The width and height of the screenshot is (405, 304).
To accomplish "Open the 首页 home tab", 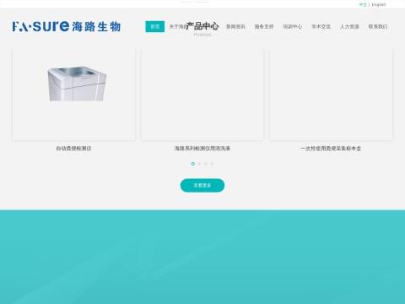I will click(x=155, y=27).
